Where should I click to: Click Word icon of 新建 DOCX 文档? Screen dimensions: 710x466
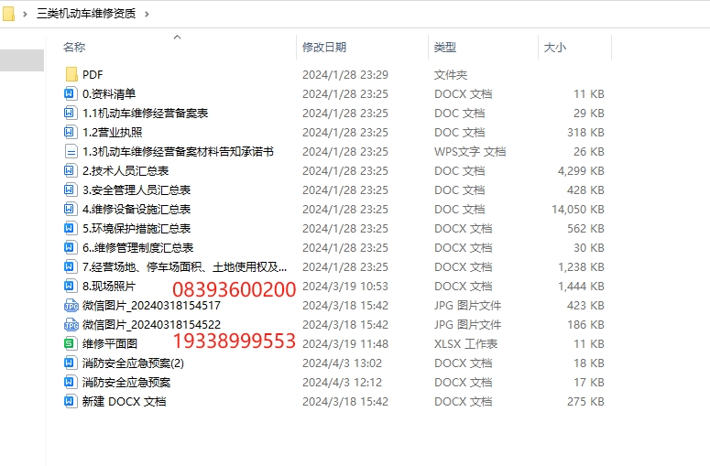click(70, 401)
